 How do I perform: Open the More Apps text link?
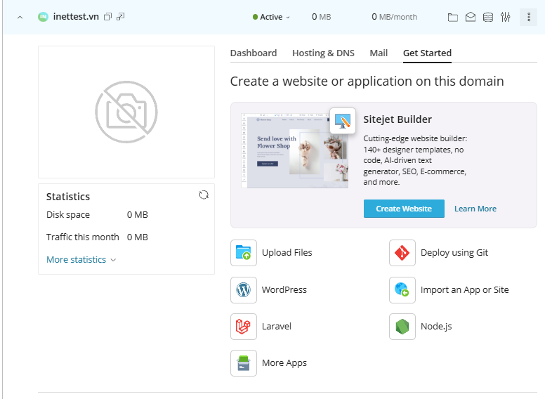(284, 363)
